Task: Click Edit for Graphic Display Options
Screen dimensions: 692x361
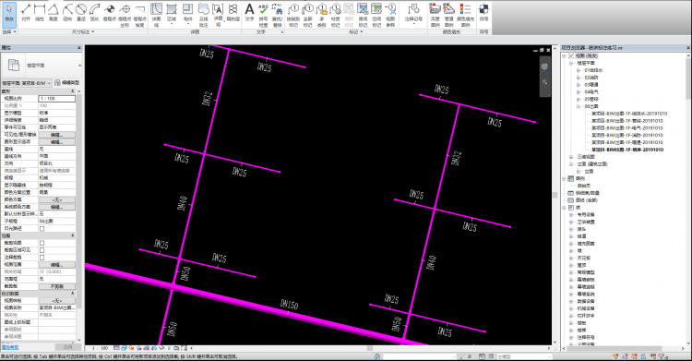Action: pos(56,142)
